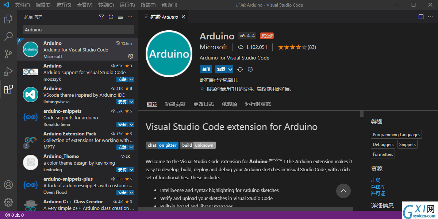This screenshot has height=219, width=438.
Task: Open the 帮助(H) menu
Action: (169, 5)
